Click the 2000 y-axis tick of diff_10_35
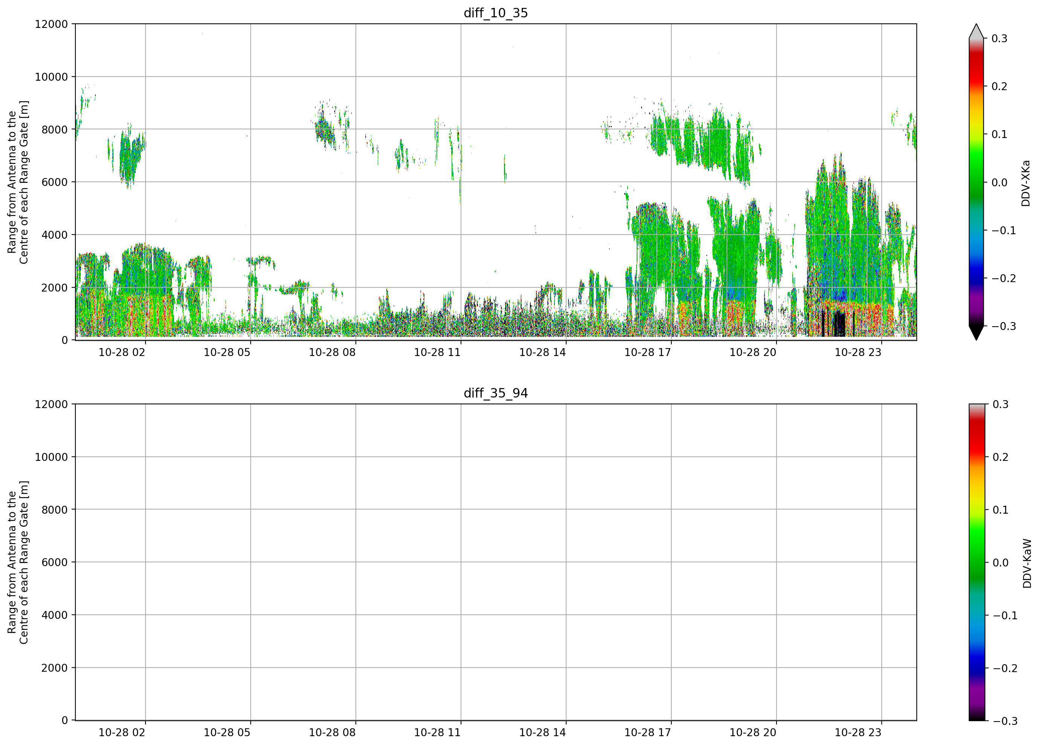 click(55, 288)
